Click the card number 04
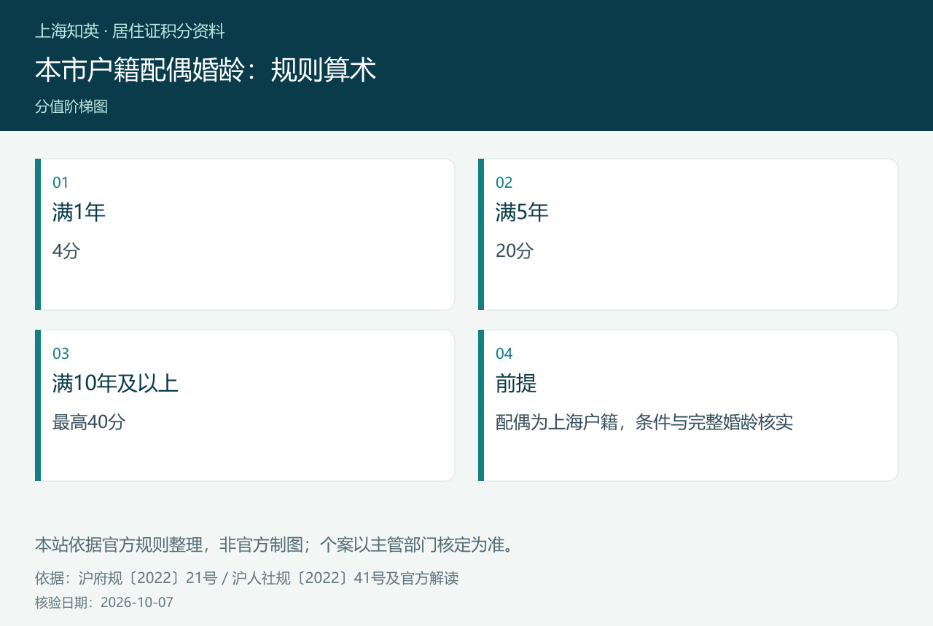 [x=504, y=354]
